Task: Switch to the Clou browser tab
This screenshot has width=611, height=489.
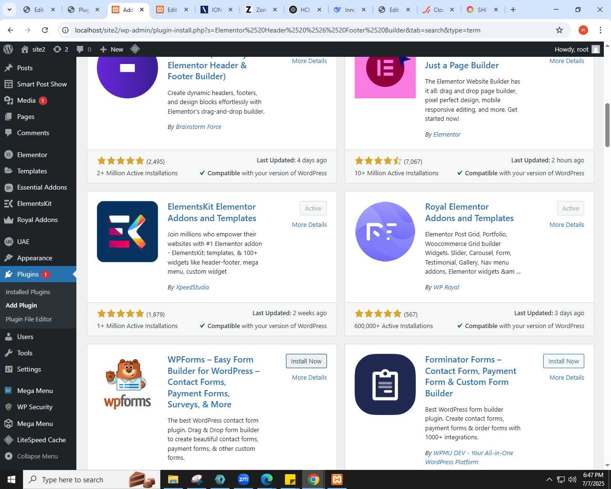Action: pos(438,10)
